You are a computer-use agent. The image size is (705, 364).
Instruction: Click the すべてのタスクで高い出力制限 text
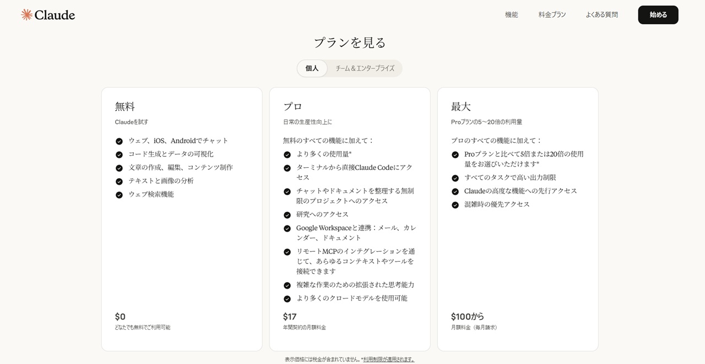point(510,178)
